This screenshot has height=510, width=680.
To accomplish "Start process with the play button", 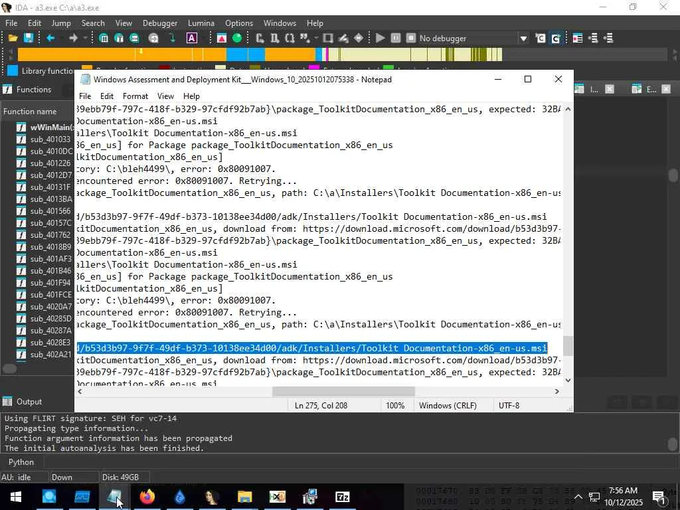I will [381, 38].
